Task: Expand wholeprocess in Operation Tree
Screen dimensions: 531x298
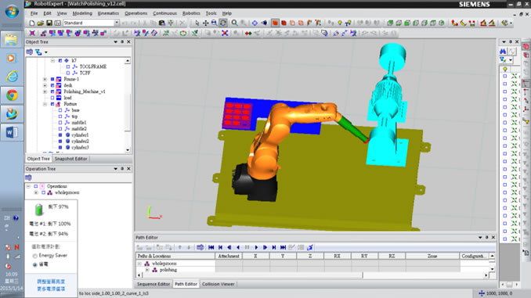Action: [36, 192]
